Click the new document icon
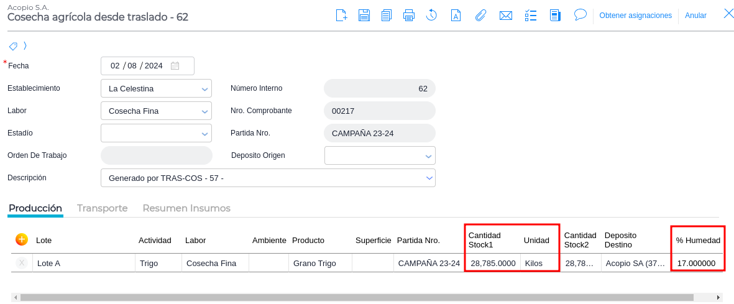This screenshot has width=734, height=304. pyautogui.click(x=341, y=16)
